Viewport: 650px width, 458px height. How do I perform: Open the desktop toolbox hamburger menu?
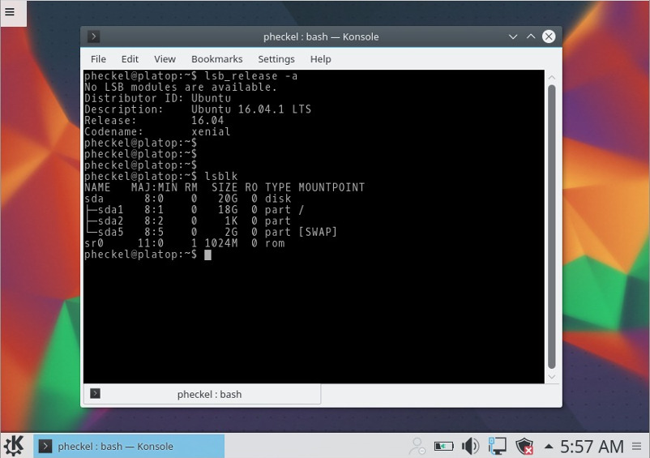pyautogui.click(x=10, y=11)
